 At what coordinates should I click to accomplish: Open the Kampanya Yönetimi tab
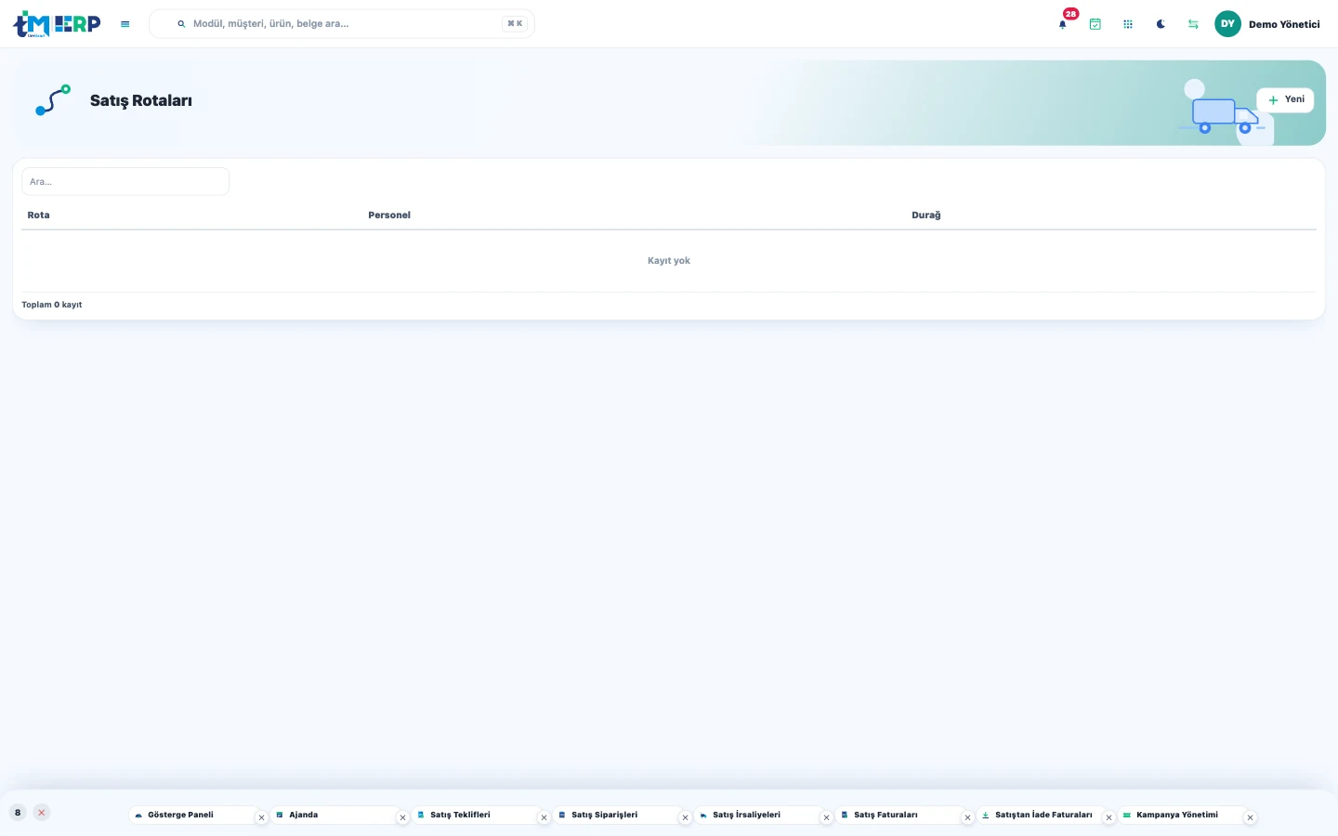pyautogui.click(x=1181, y=815)
